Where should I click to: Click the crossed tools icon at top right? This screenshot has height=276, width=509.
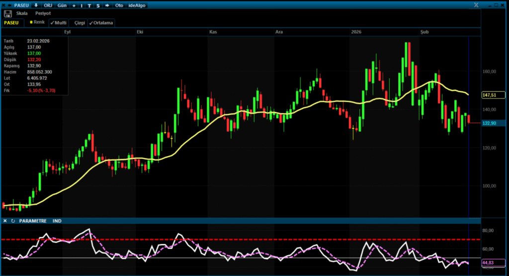pyautogui.click(x=476, y=5)
